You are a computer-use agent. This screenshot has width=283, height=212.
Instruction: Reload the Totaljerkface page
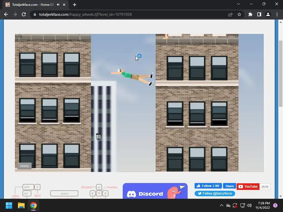24,14
